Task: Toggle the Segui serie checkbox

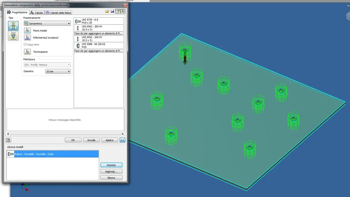Action: [x=25, y=44]
